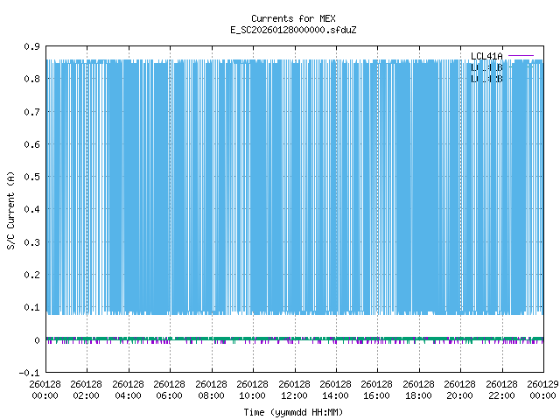
Task: Select the 260128 00:00 time tick label
Action: 45,388
